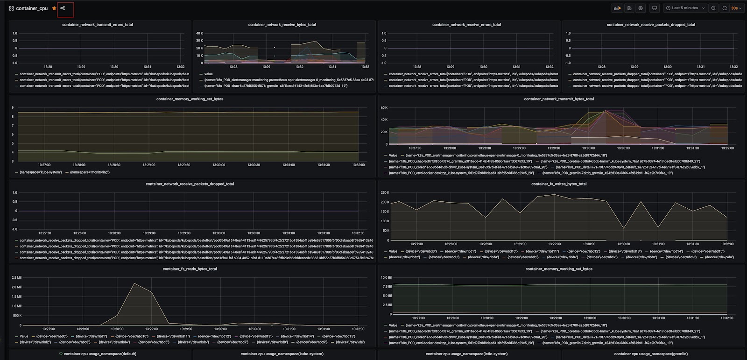Click first series in transmit_errors_total legend
The image size is (747, 360).
(x=104, y=74)
